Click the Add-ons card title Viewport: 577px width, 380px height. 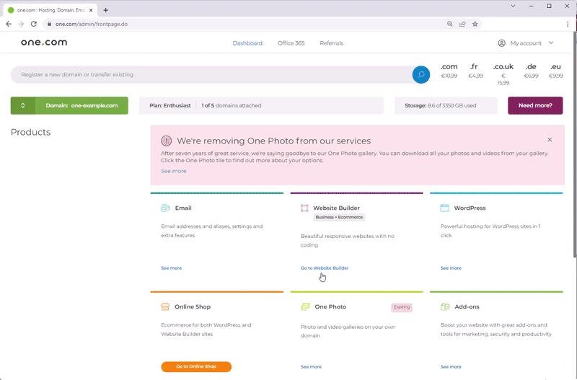coord(467,306)
